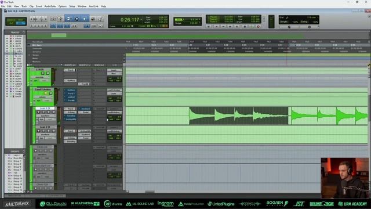This screenshot has width=371, height=209.
Task: Open Lead 1 DI waveform view selector
Action: point(45,116)
